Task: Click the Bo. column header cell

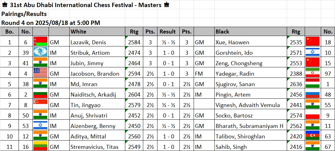Action: (x=9, y=32)
